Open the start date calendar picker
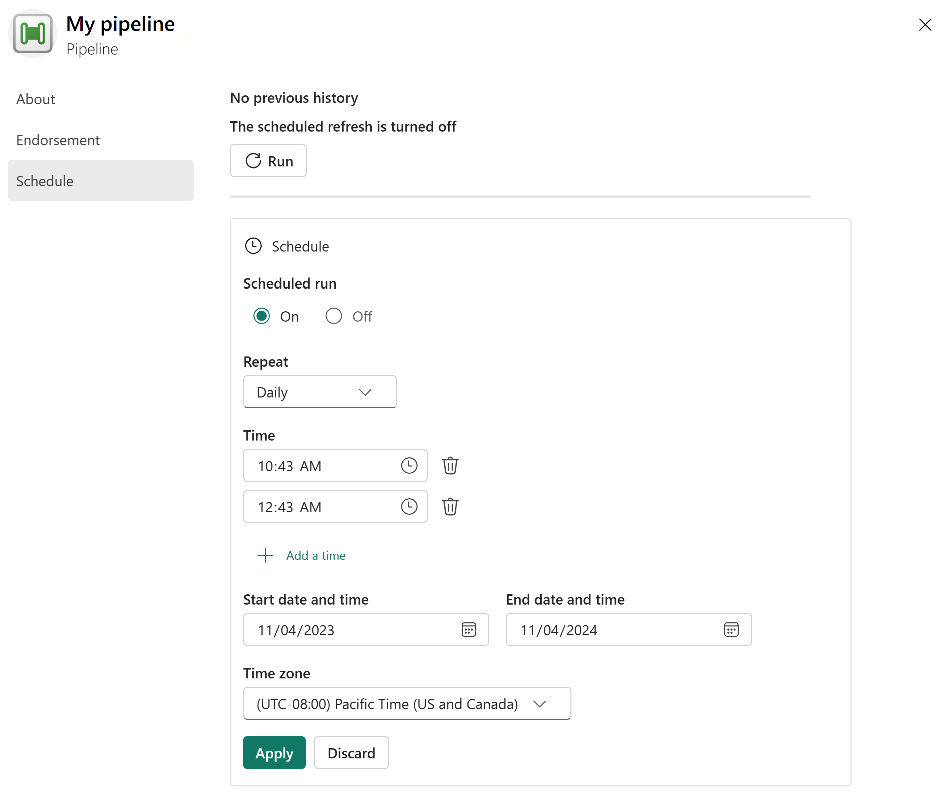Screen dimensions: 950x797 469,630
